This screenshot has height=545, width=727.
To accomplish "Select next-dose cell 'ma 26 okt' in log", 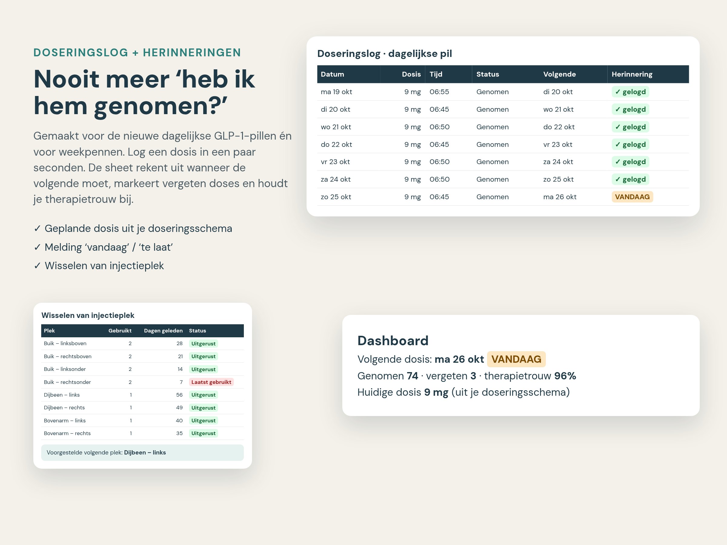I will tap(560, 197).
